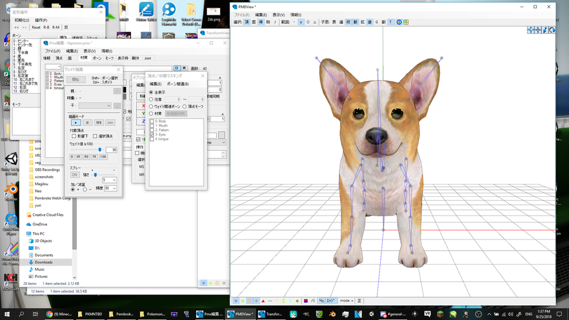Open the 編集(E) menu in masking dialog
This screenshot has width=569, height=320.
pyautogui.click(x=156, y=84)
